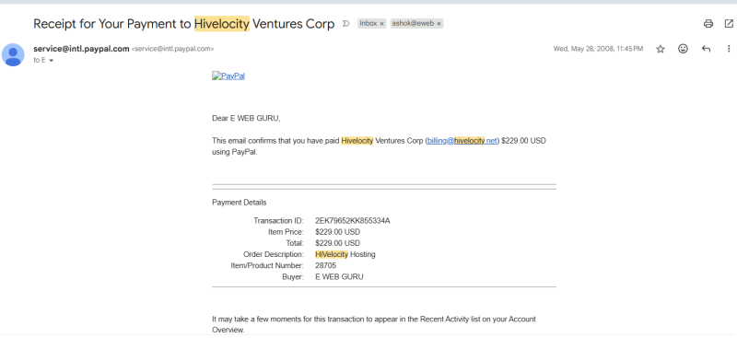Click the Order Description: label
Image resolution: width=737 pixels, height=338 pixels.
tap(274, 254)
